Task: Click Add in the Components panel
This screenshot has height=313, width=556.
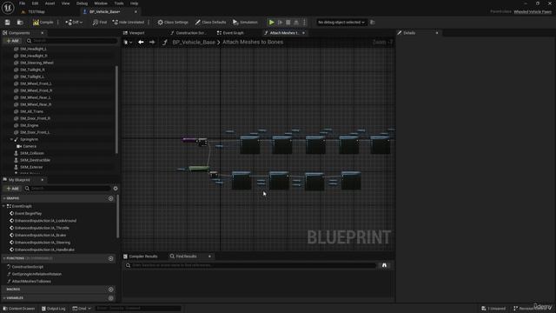Action: tap(13, 41)
